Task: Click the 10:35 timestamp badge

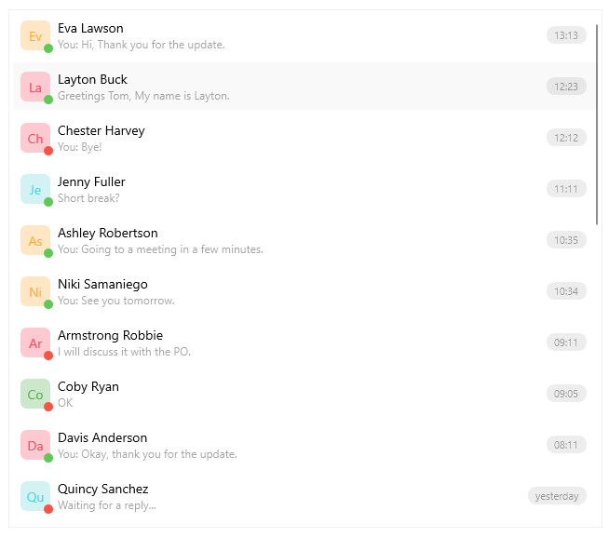Action: [x=566, y=240]
